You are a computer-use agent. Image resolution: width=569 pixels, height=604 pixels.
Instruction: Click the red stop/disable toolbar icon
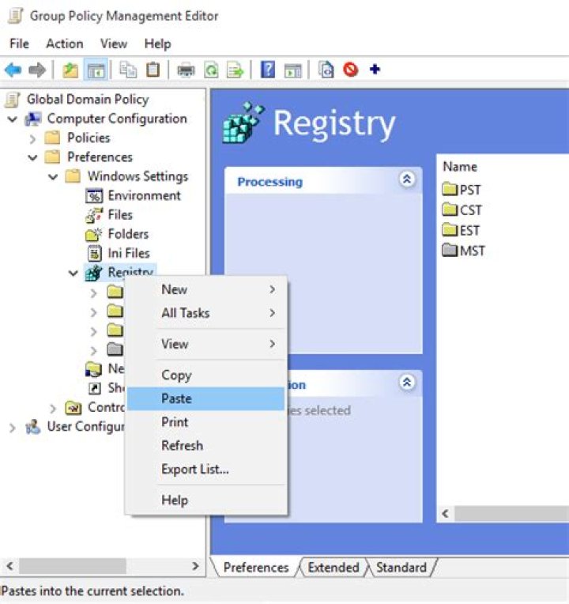point(351,70)
